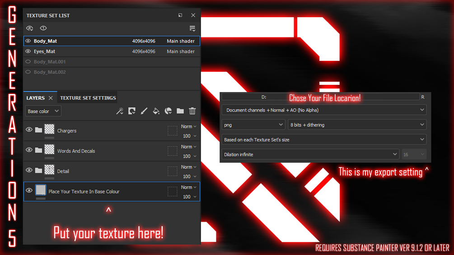Image resolution: width=454 pixels, height=255 pixels.
Task: Hide the Words And Decals group
Action: tap(29, 150)
